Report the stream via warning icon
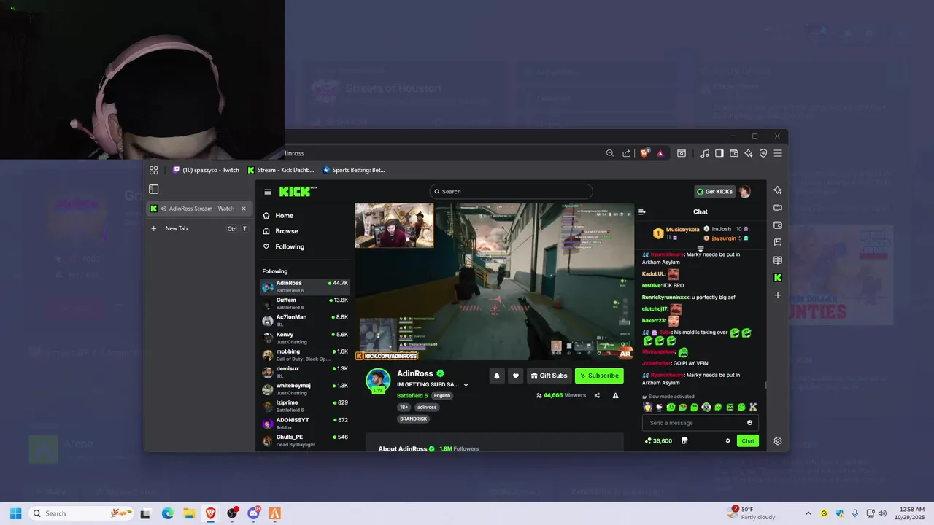934x525 pixels. tap(615, 395)
